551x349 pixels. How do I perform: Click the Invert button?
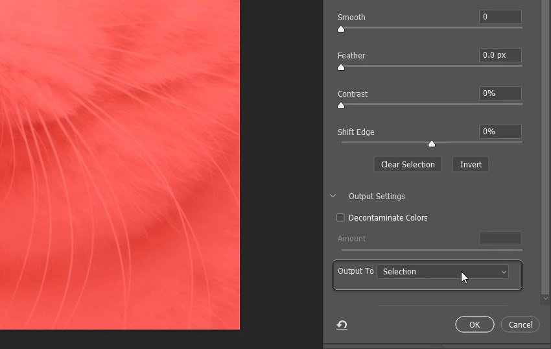pos(471,164)
